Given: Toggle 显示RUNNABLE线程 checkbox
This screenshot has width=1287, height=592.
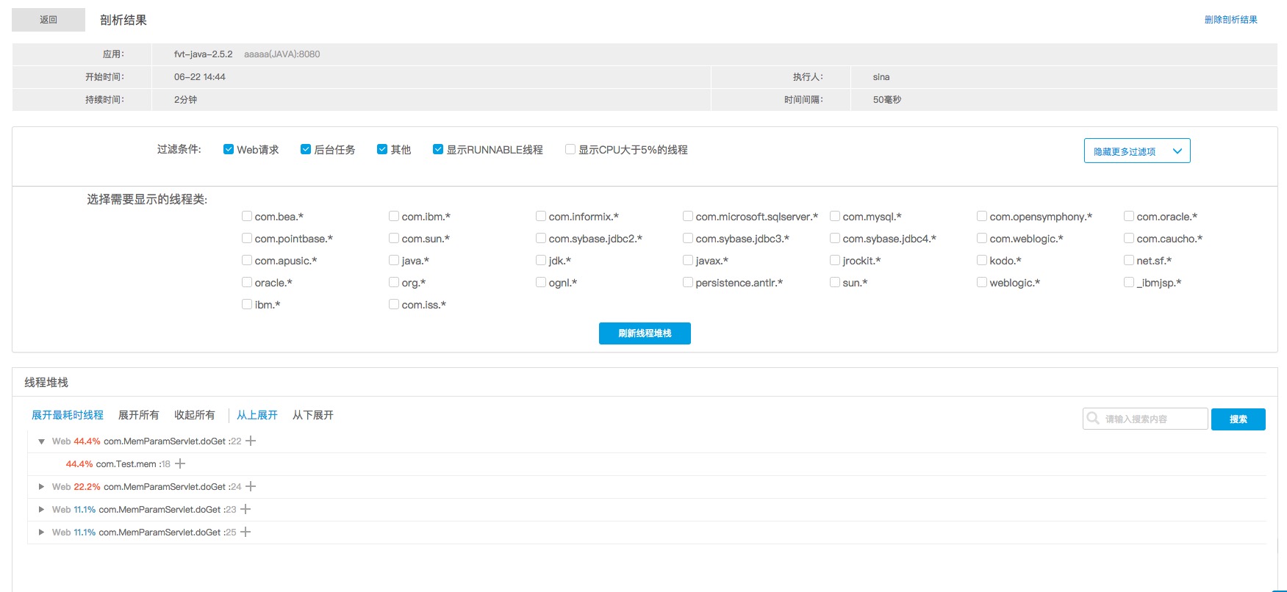Looking at the screenshot, I should [x=438, y=149].
